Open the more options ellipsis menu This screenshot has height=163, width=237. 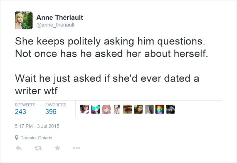coord(76,148)
